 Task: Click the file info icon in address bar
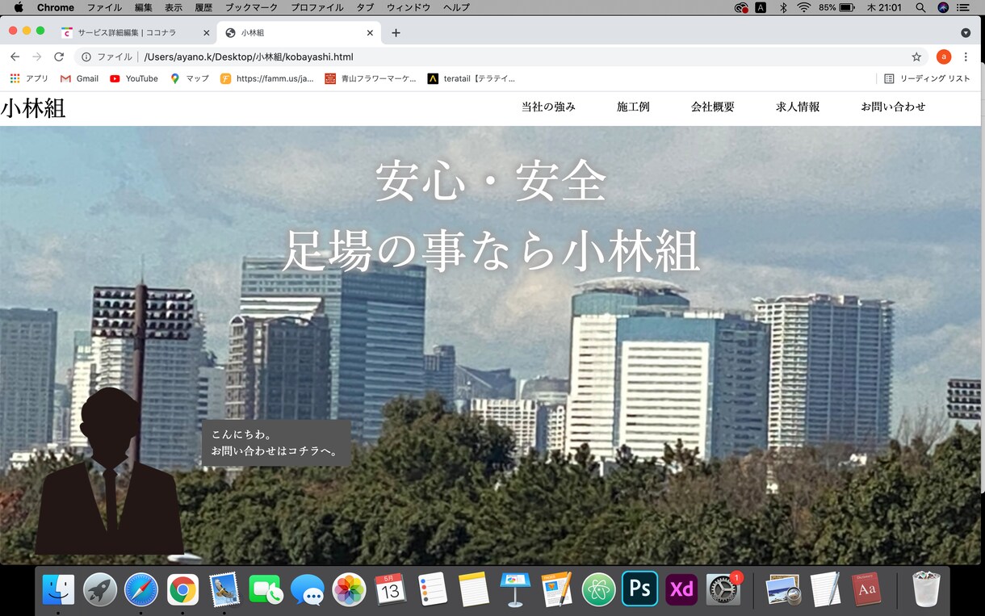(86, 57)
